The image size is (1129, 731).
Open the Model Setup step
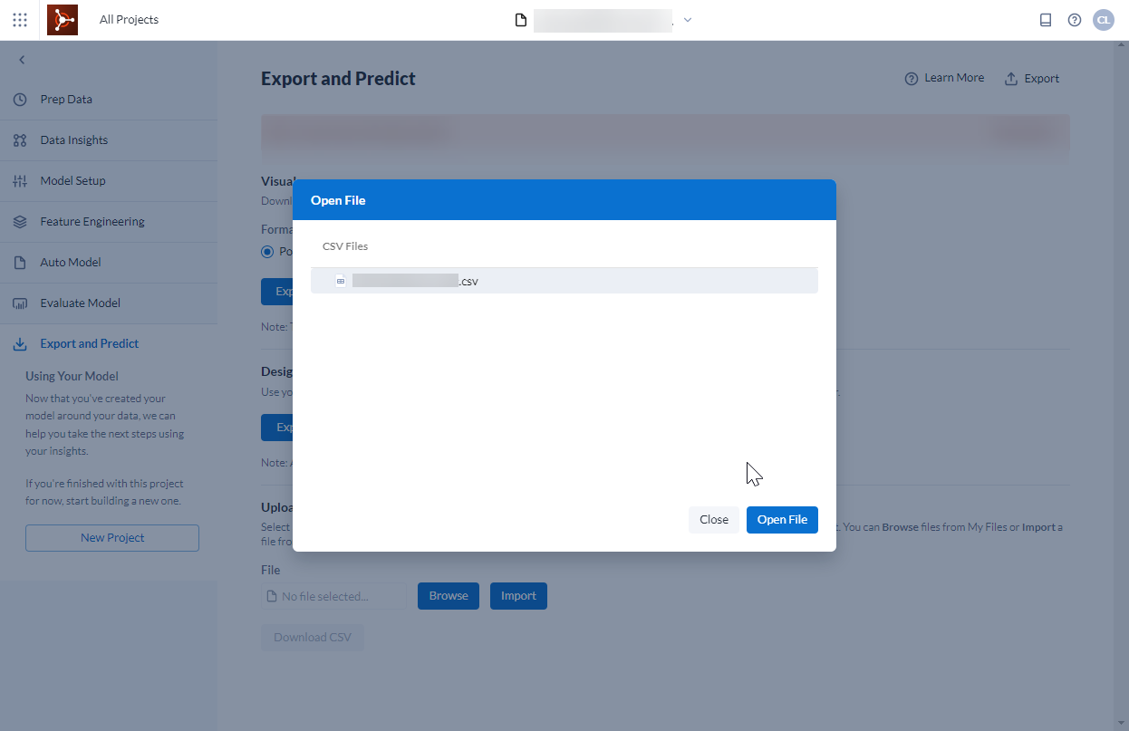click(72, 180)
